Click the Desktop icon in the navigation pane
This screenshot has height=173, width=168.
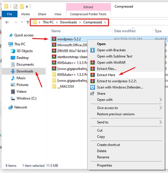(x=13, y=58)
